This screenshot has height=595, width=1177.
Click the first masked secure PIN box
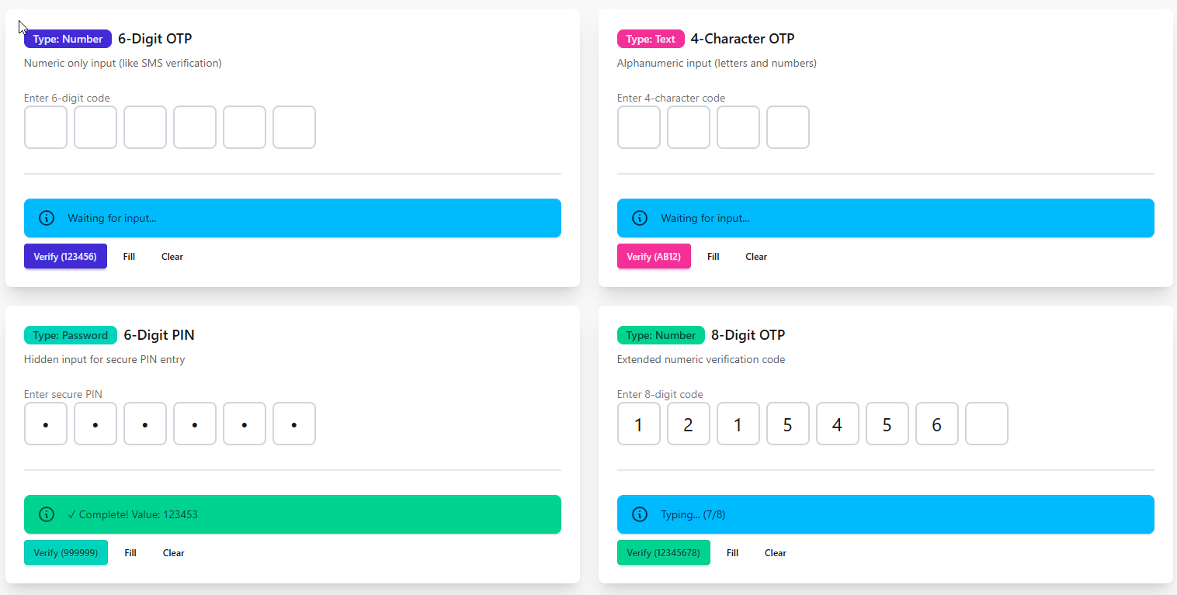click(x=46, y=424)
